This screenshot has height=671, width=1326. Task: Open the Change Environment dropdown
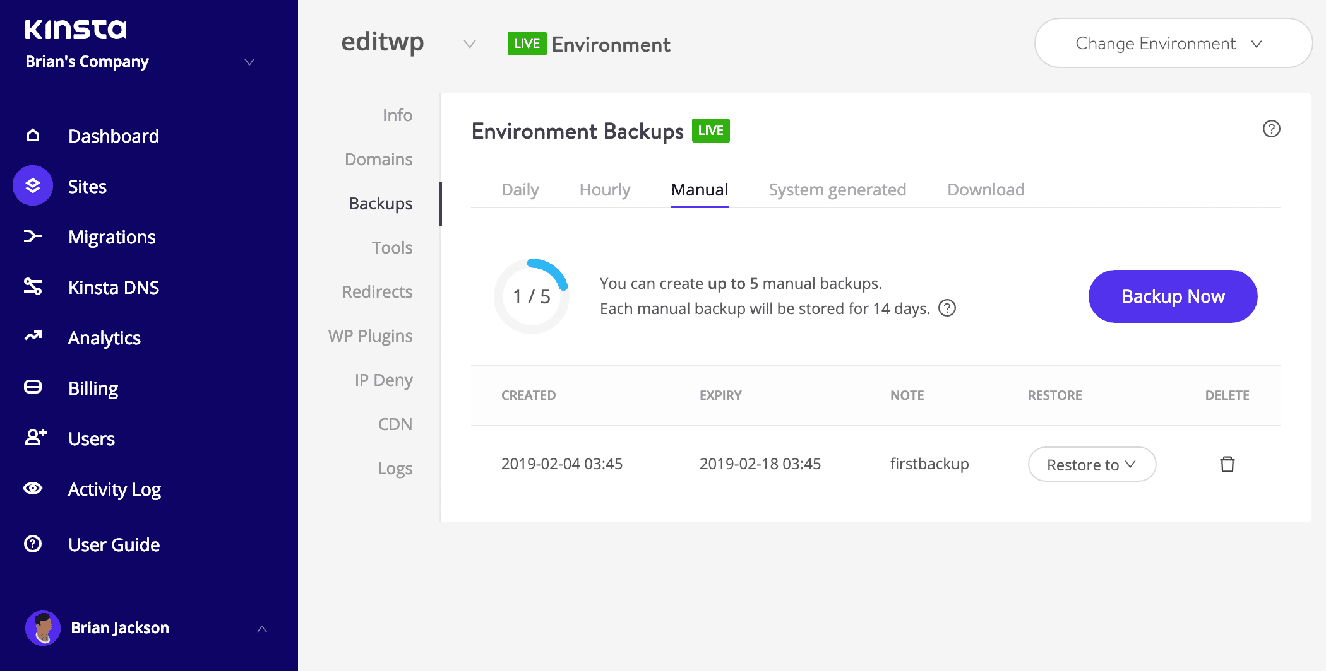(1173, 43)
